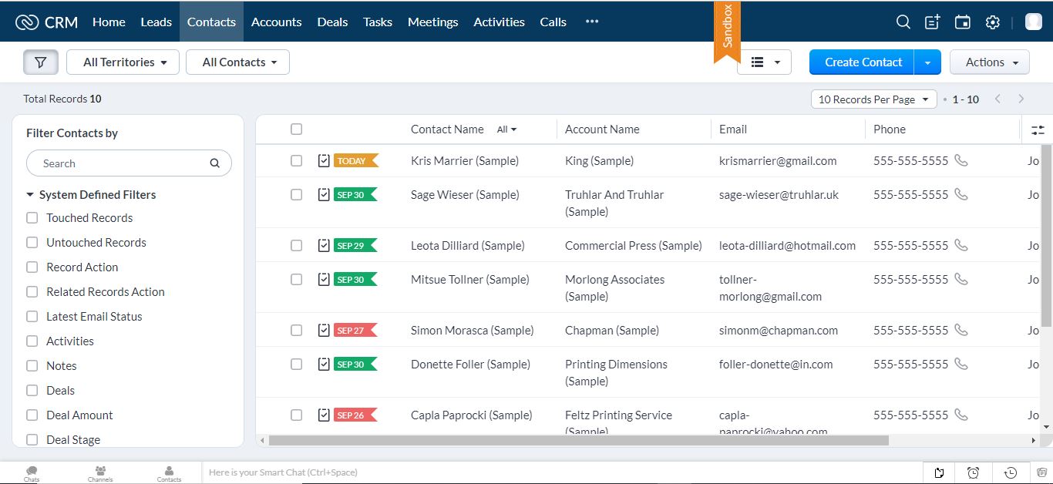
Task: Click phone call icon for Kris Marrier
Action: [961, 160]
